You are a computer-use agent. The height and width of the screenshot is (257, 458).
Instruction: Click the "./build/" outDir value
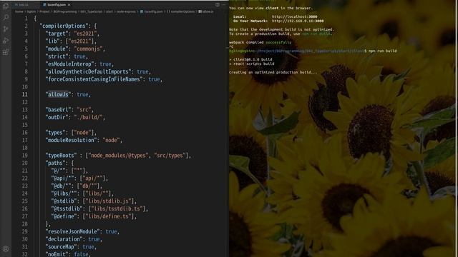(88, 117)
